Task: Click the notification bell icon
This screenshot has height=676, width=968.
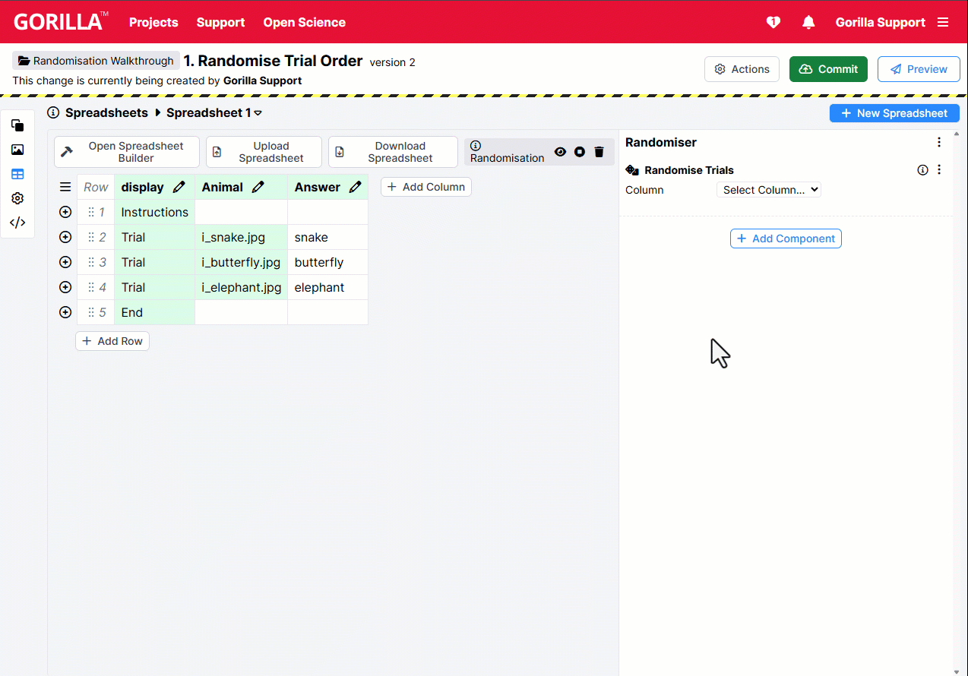Action: coord(808,22)
